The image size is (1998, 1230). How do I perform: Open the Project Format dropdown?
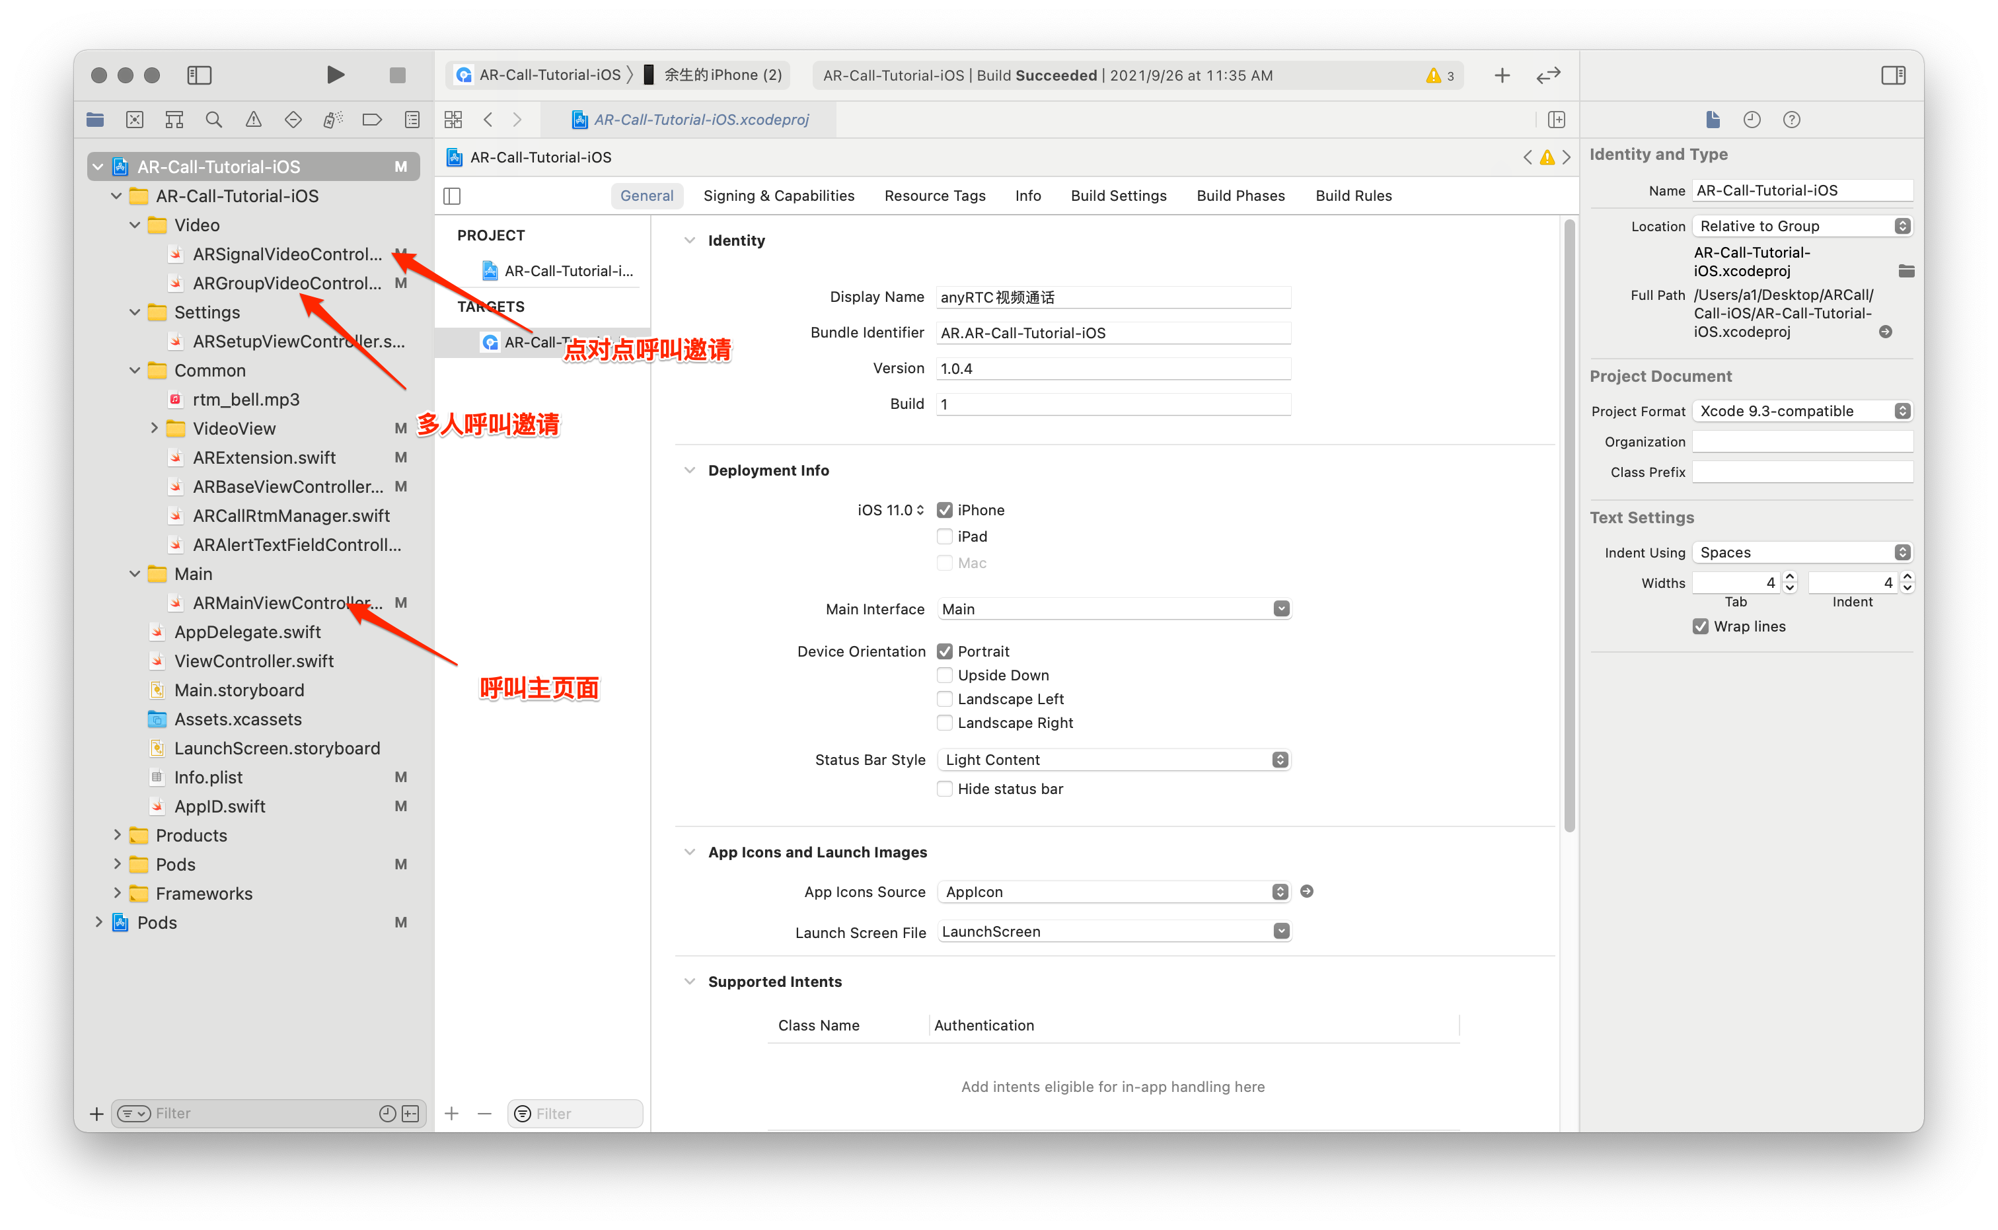coord(1802,411)
